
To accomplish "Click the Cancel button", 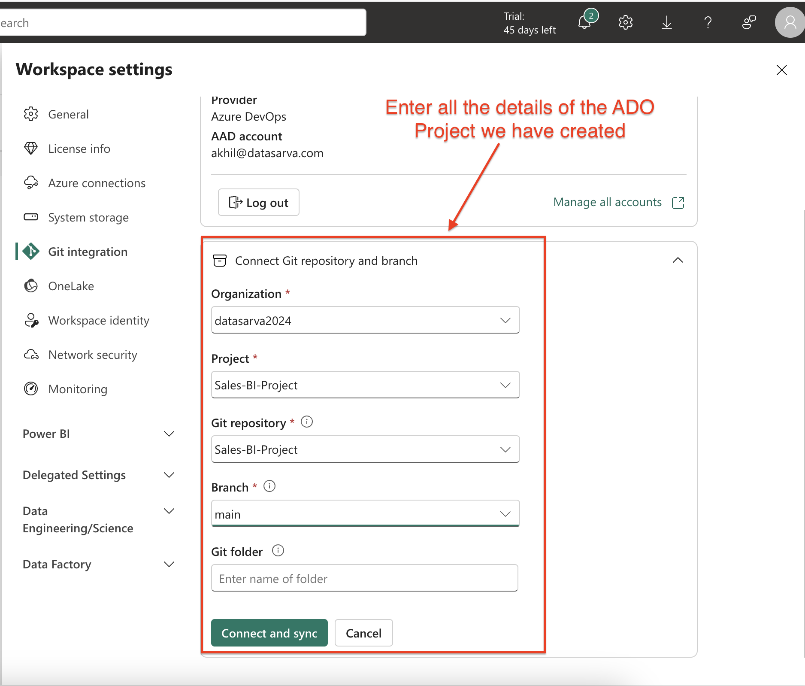I will point(363,633).
